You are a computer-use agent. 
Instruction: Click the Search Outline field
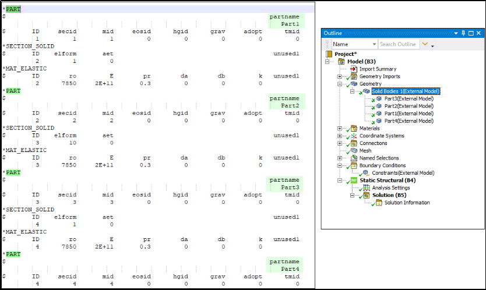(x=399, y=44)
